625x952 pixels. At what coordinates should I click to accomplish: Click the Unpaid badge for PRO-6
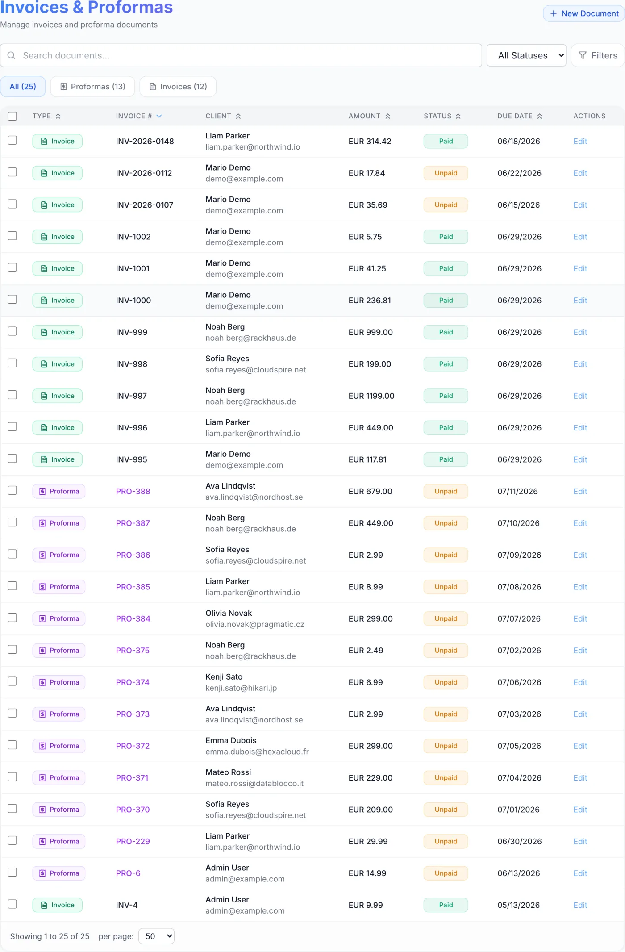446,873
